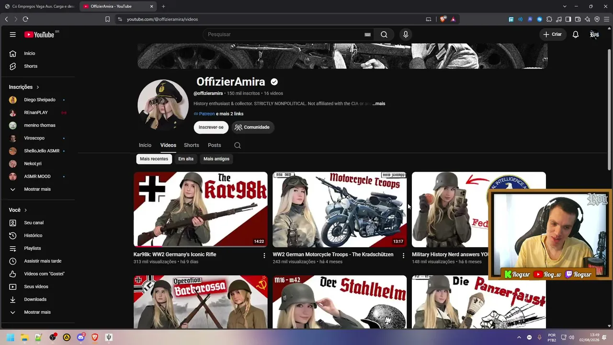
Task: Join the channel Comunidade button
Action: coord(252,127)
